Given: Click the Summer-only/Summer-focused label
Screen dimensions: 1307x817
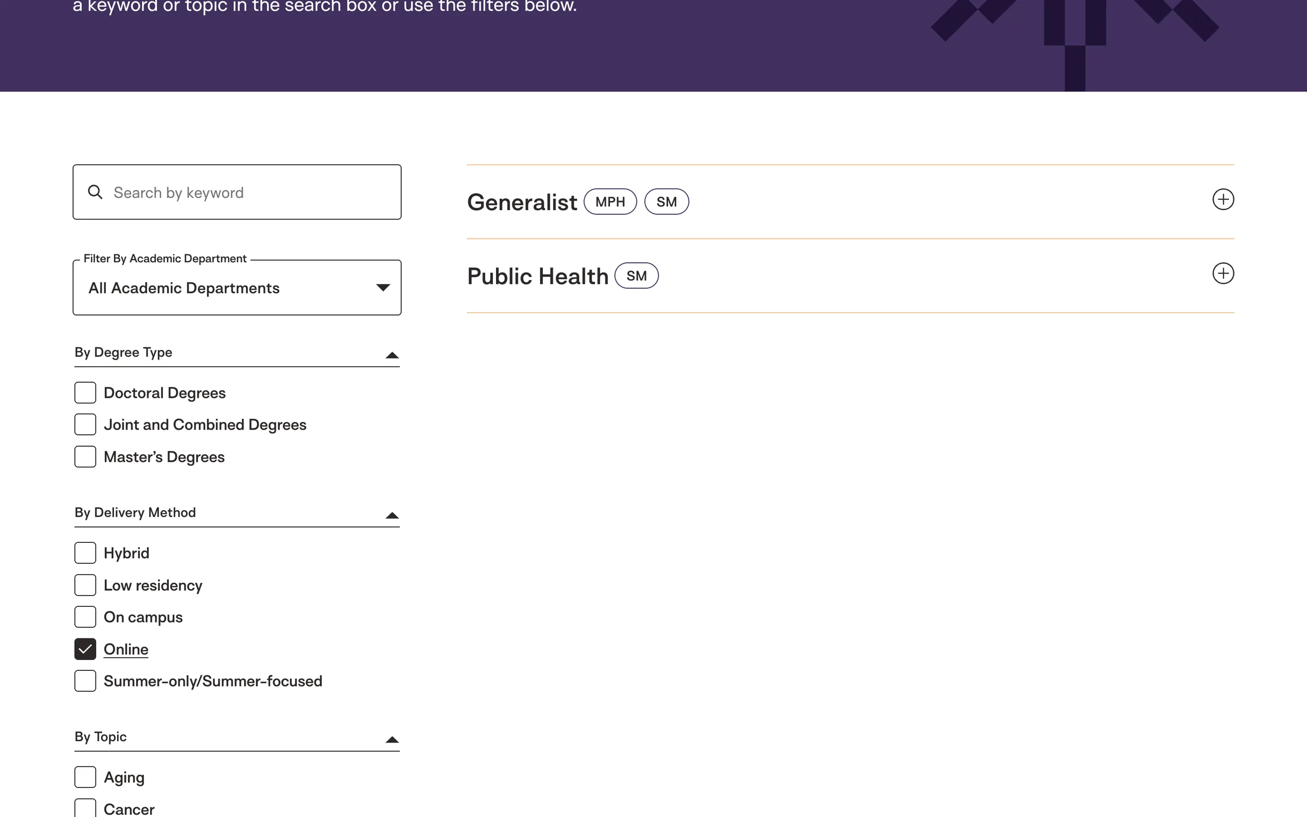Looking at the screenshot, I should pos(213,681).
